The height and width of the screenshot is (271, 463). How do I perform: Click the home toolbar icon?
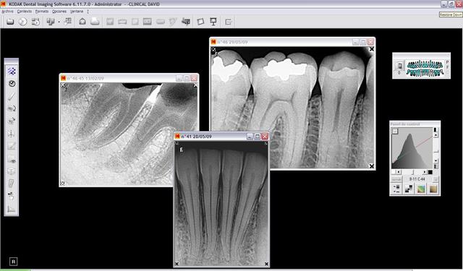pyautogui.click(x=82, y=22)
